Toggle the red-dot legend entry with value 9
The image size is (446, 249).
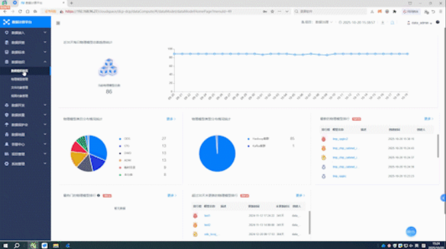127,167
